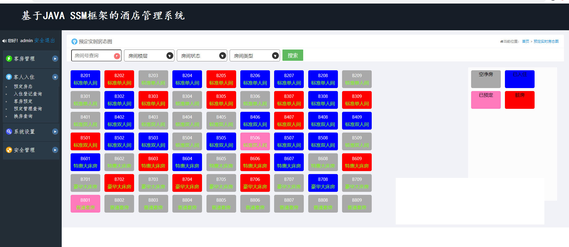569x247 pixels.
Task: Open the 房间类型 dropdown
Action: tap(255, 55)
